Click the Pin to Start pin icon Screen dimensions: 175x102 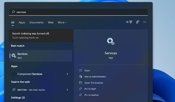coord(81,89)
